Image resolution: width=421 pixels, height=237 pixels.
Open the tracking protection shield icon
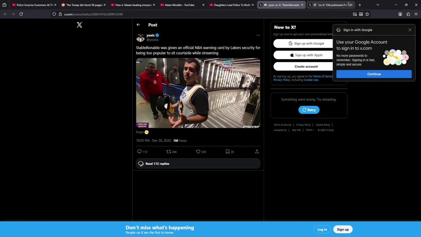coord(54,14)
